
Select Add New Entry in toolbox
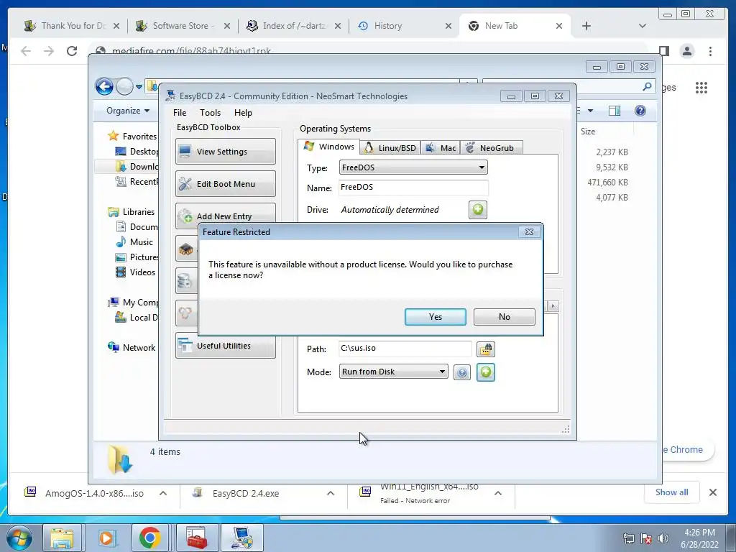tap(225, 215)
